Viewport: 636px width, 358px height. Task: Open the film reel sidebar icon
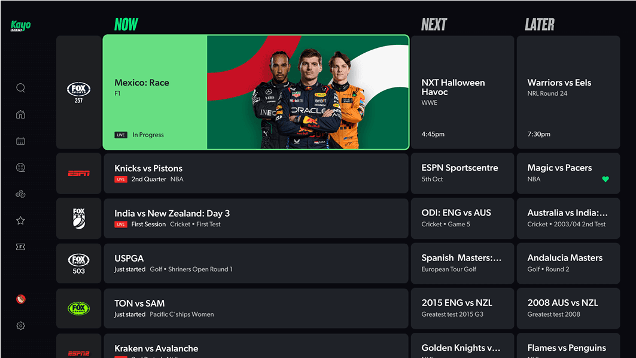pyautogui.click(x=21, y=168)
